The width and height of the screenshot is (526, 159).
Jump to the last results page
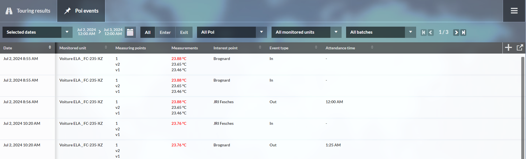(463, 33)
